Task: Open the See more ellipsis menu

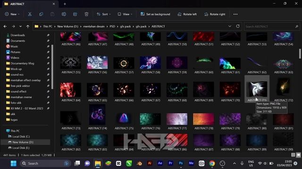Action: coord(235,14)
